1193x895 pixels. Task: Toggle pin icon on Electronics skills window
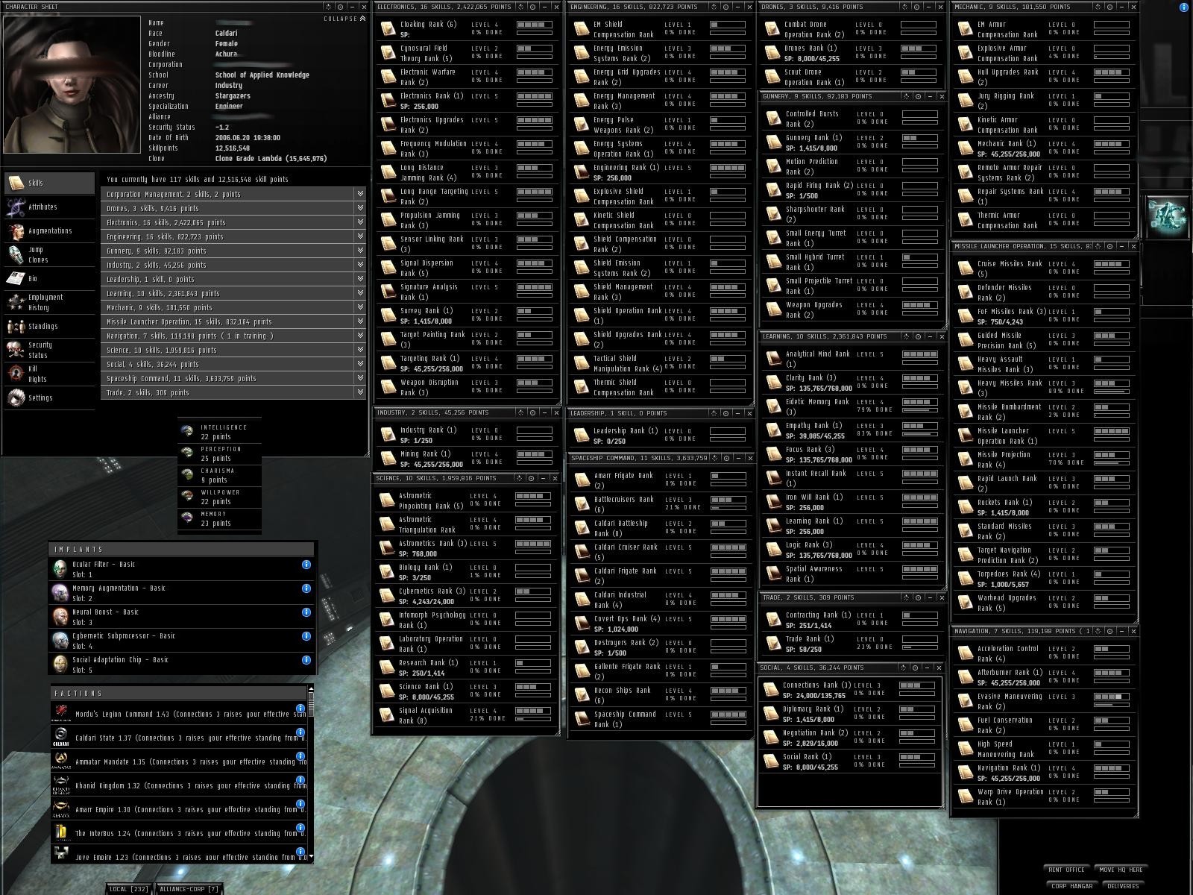tap(520, 7)
